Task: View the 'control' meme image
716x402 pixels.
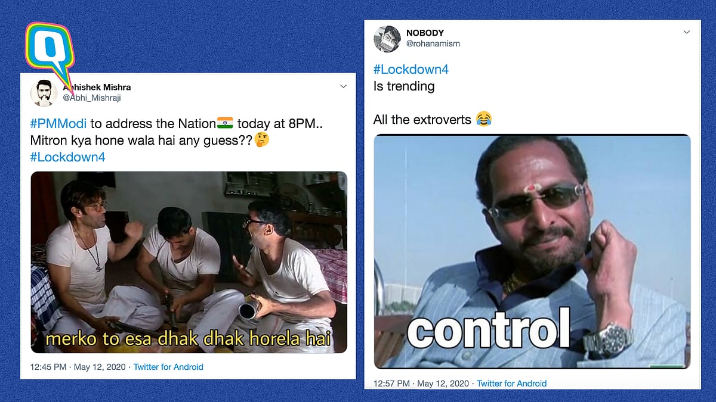Action: (x=532, y=251)
